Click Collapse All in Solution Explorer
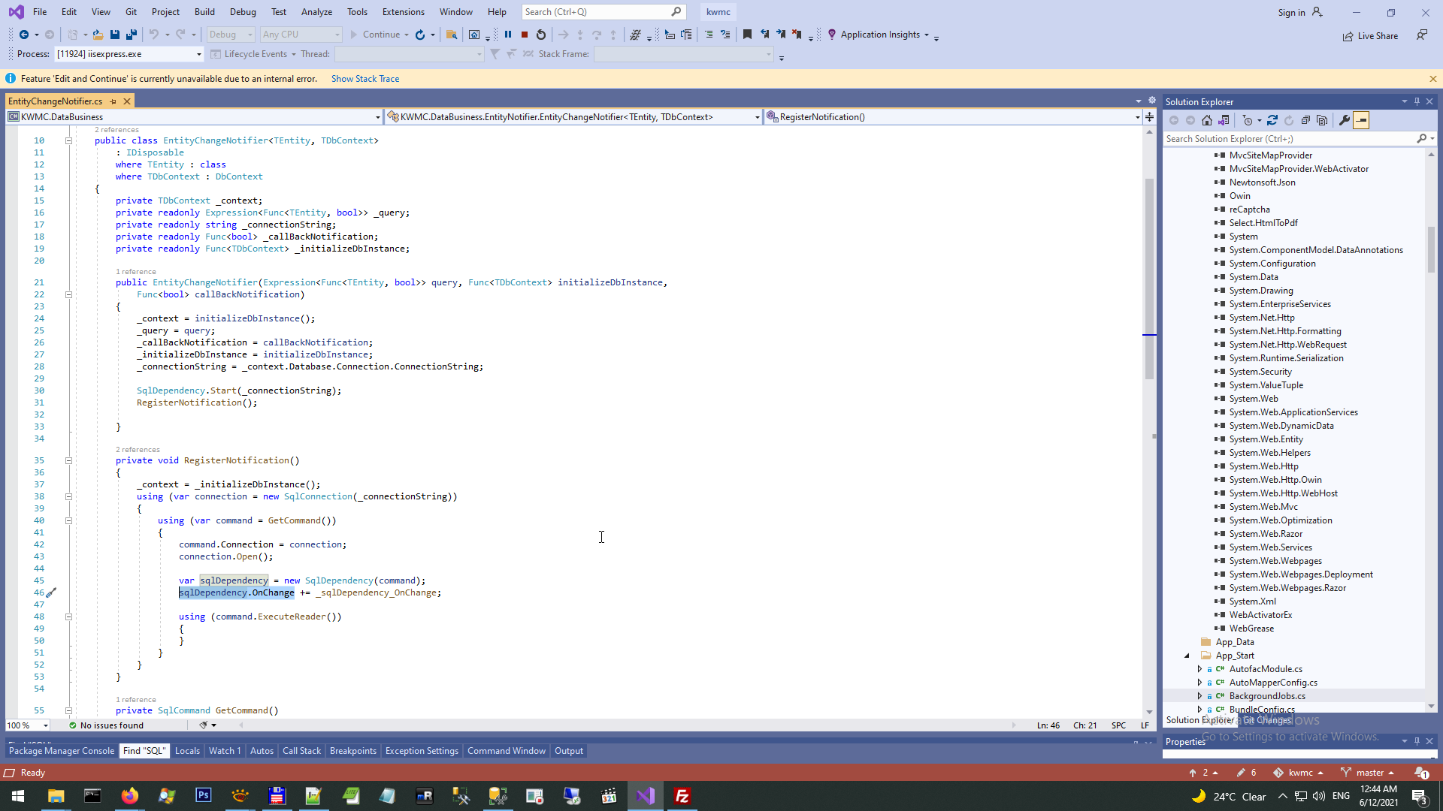The image size is (1443, 811). coord(1305,120)
